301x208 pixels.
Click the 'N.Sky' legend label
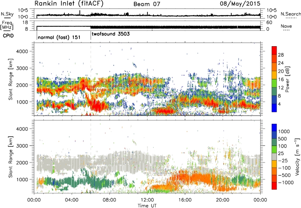7,14
